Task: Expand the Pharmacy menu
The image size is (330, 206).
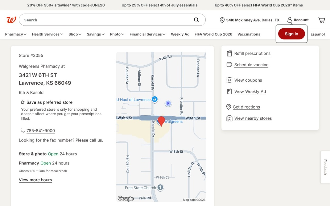Action: click(16, 34)
